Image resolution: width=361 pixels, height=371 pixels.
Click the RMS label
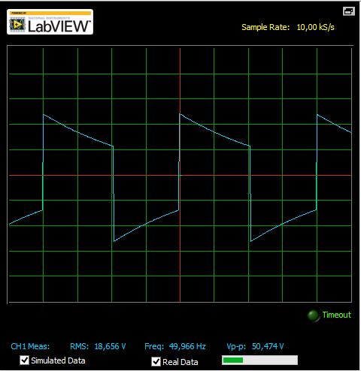(x=79, y=346)
